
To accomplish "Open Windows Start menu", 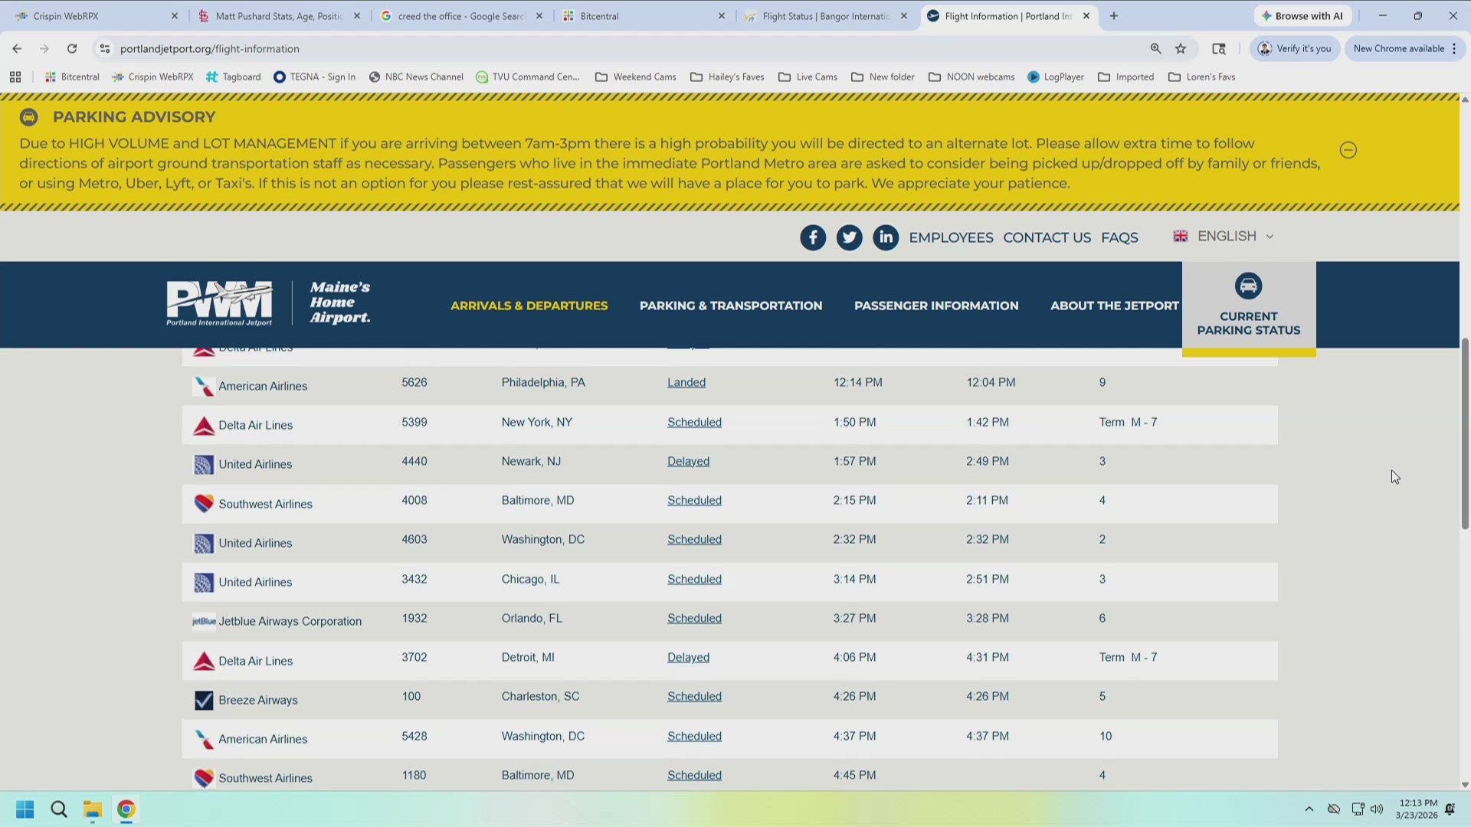I will click(x=25, y=809).
